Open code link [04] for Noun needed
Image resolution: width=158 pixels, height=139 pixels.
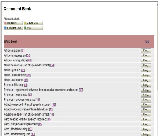pyautogui.click(x=52, y=65)
